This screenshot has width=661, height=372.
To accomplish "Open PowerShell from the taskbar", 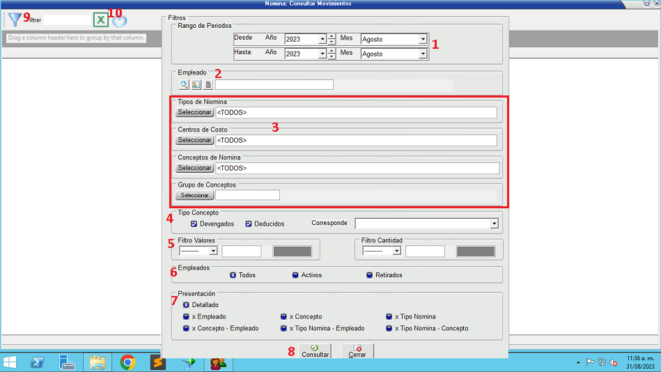I will pos(37,362).
